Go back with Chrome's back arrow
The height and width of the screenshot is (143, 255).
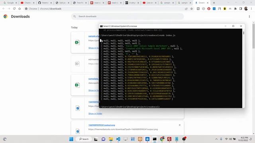coord(4,9)
